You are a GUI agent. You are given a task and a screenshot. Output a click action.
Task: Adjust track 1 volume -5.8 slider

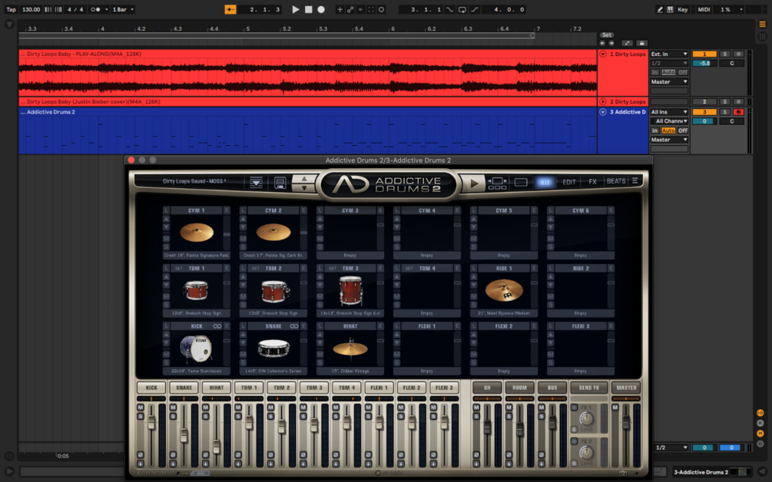704,64
